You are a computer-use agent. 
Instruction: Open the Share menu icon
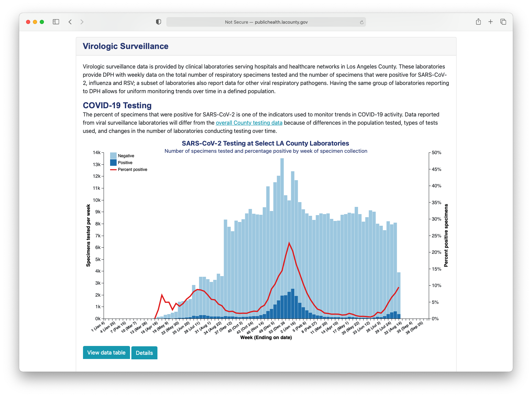click(478, 22)
